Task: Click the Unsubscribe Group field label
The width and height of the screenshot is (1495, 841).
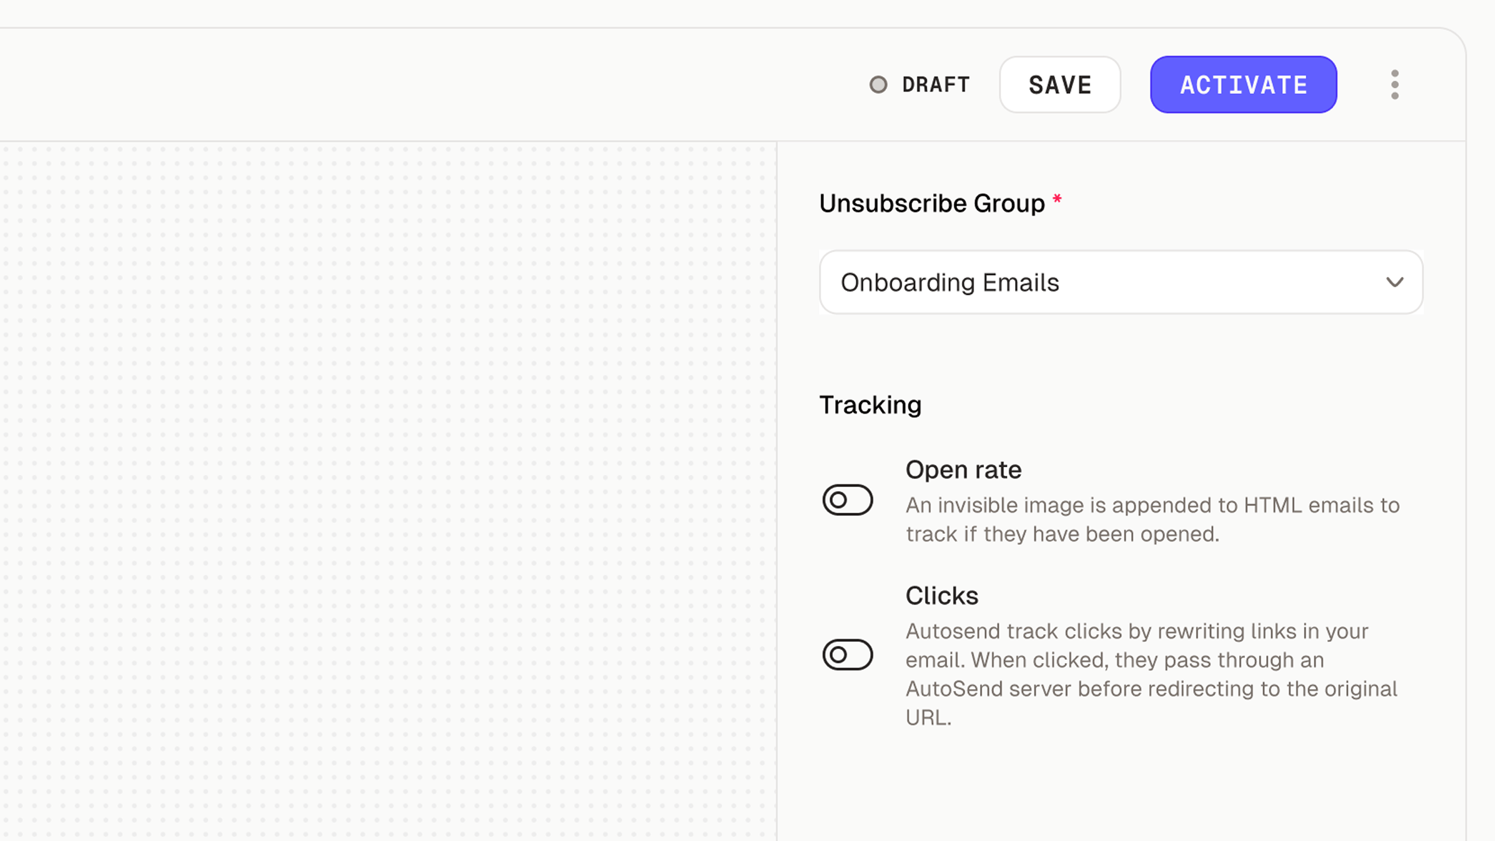Action: point(931,203)
